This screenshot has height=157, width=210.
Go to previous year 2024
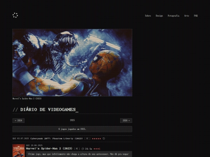coord(19,121)
